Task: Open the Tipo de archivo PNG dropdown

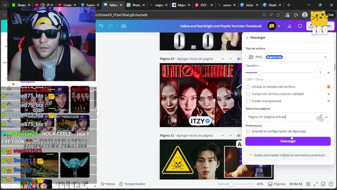Action: (288, 57)
